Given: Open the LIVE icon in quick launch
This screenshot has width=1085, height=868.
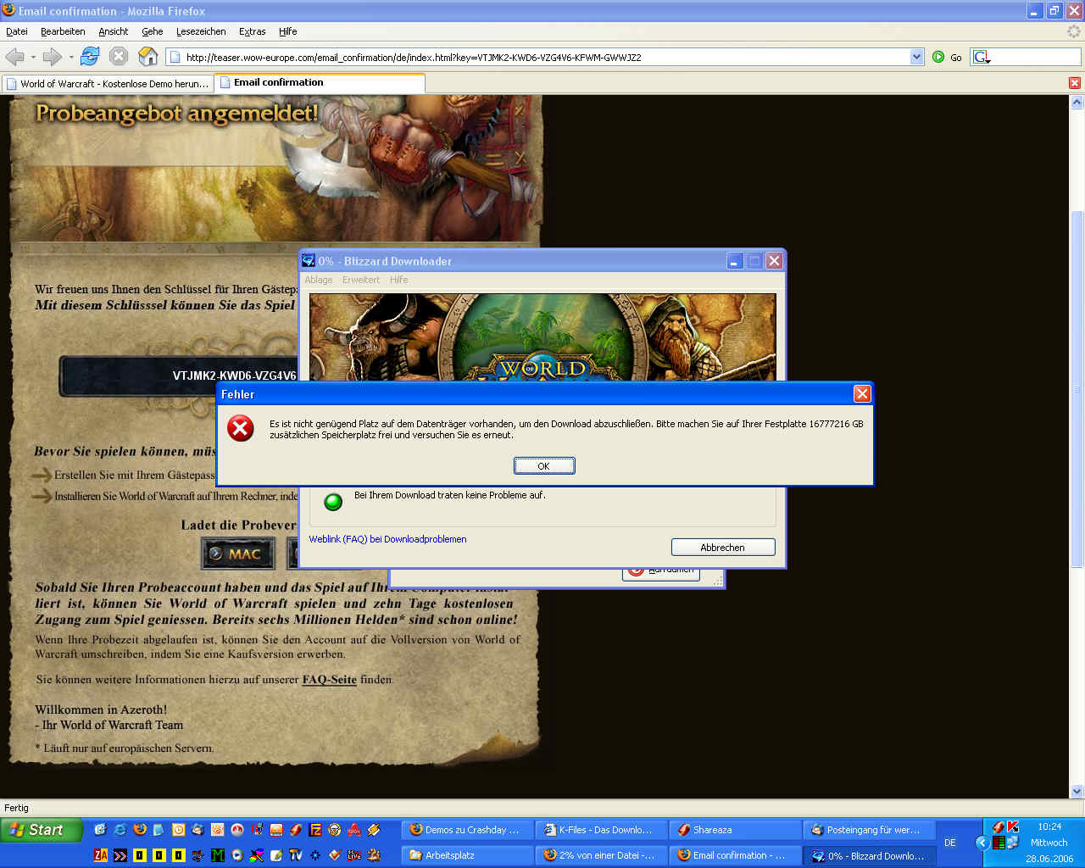Looking at the screenshot, I should [x=354, y=855].
